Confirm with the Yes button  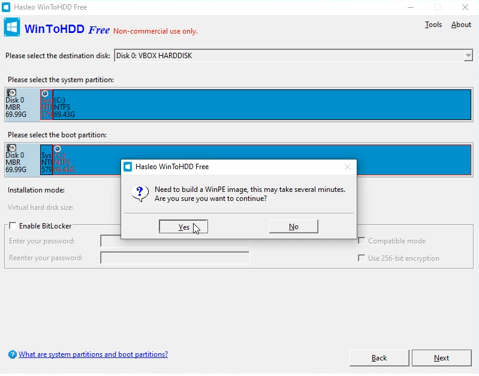[x=183, y=227]
